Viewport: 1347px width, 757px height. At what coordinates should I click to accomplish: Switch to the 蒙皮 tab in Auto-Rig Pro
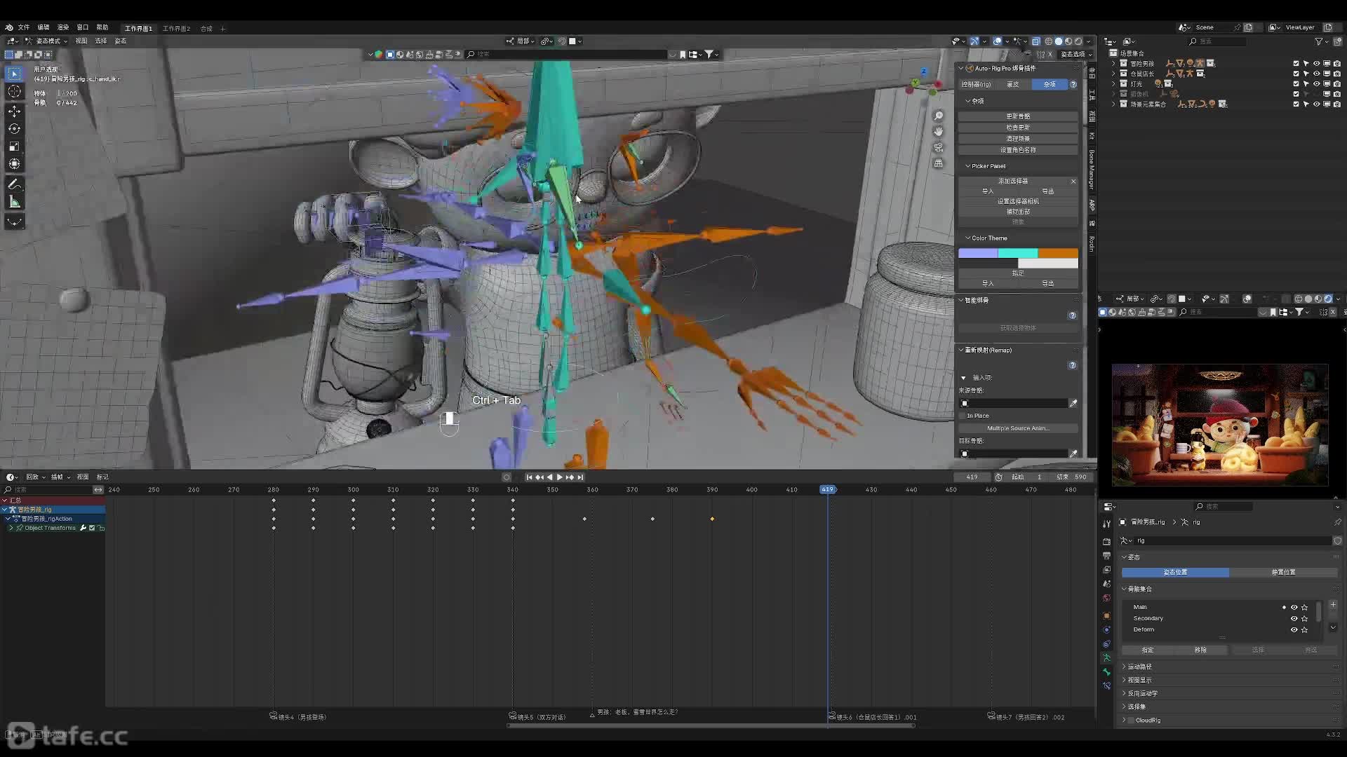click(x=1012, y=84)
